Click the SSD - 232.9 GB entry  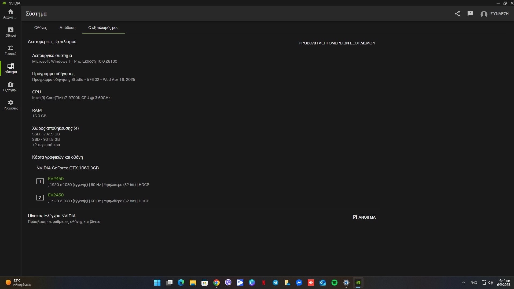click(x=46, y=134)
